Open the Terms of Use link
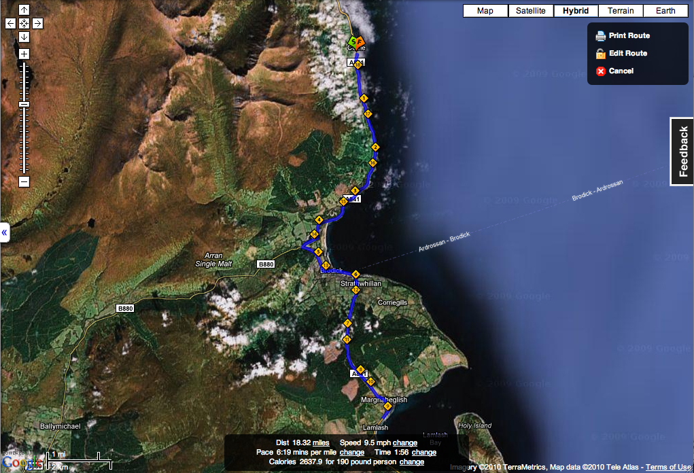Image resolution: width=694 pixels, height=473 pixels. [667, 467]
